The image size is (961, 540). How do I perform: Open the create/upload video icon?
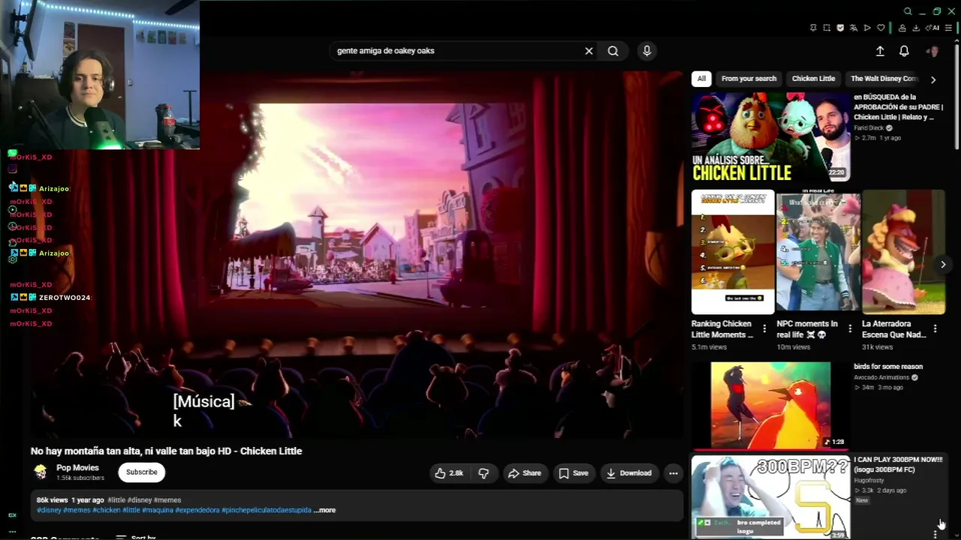[x=880, y=51]
